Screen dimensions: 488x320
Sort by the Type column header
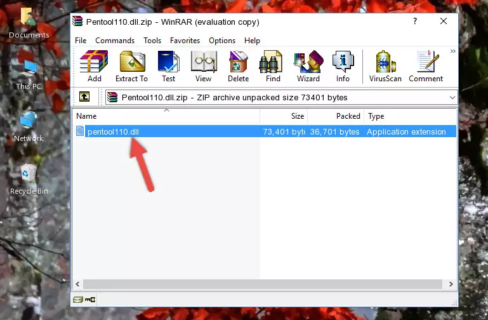coord(410,116)
